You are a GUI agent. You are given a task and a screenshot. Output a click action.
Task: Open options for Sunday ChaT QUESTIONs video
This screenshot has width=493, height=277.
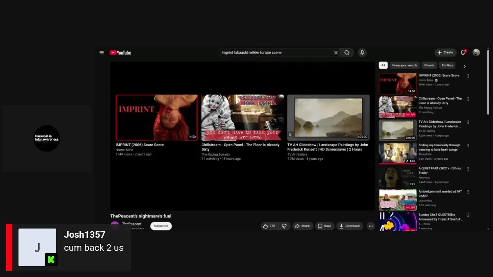(468, 215)
